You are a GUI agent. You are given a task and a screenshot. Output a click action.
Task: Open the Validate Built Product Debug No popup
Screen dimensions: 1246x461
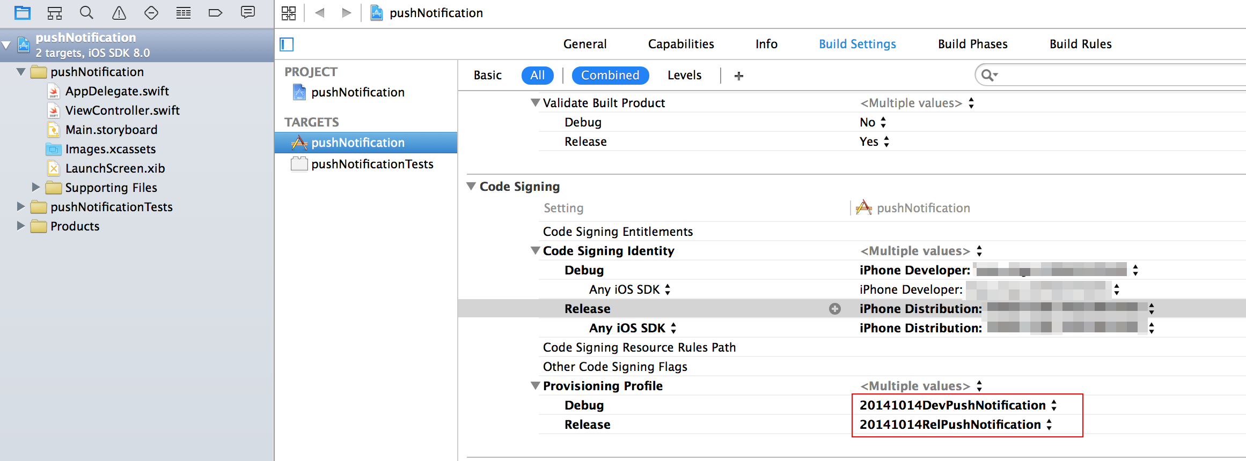pos(873,122)
